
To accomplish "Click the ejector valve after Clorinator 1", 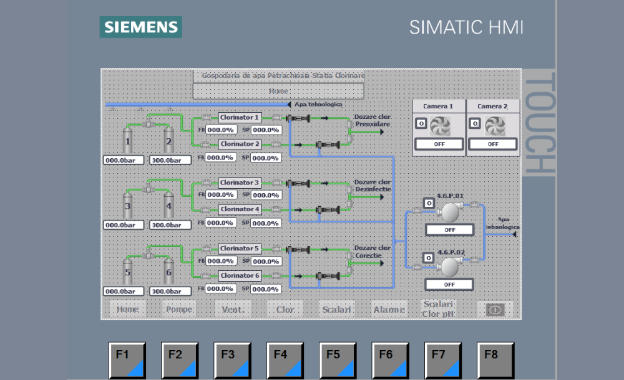I will (298, 118).
